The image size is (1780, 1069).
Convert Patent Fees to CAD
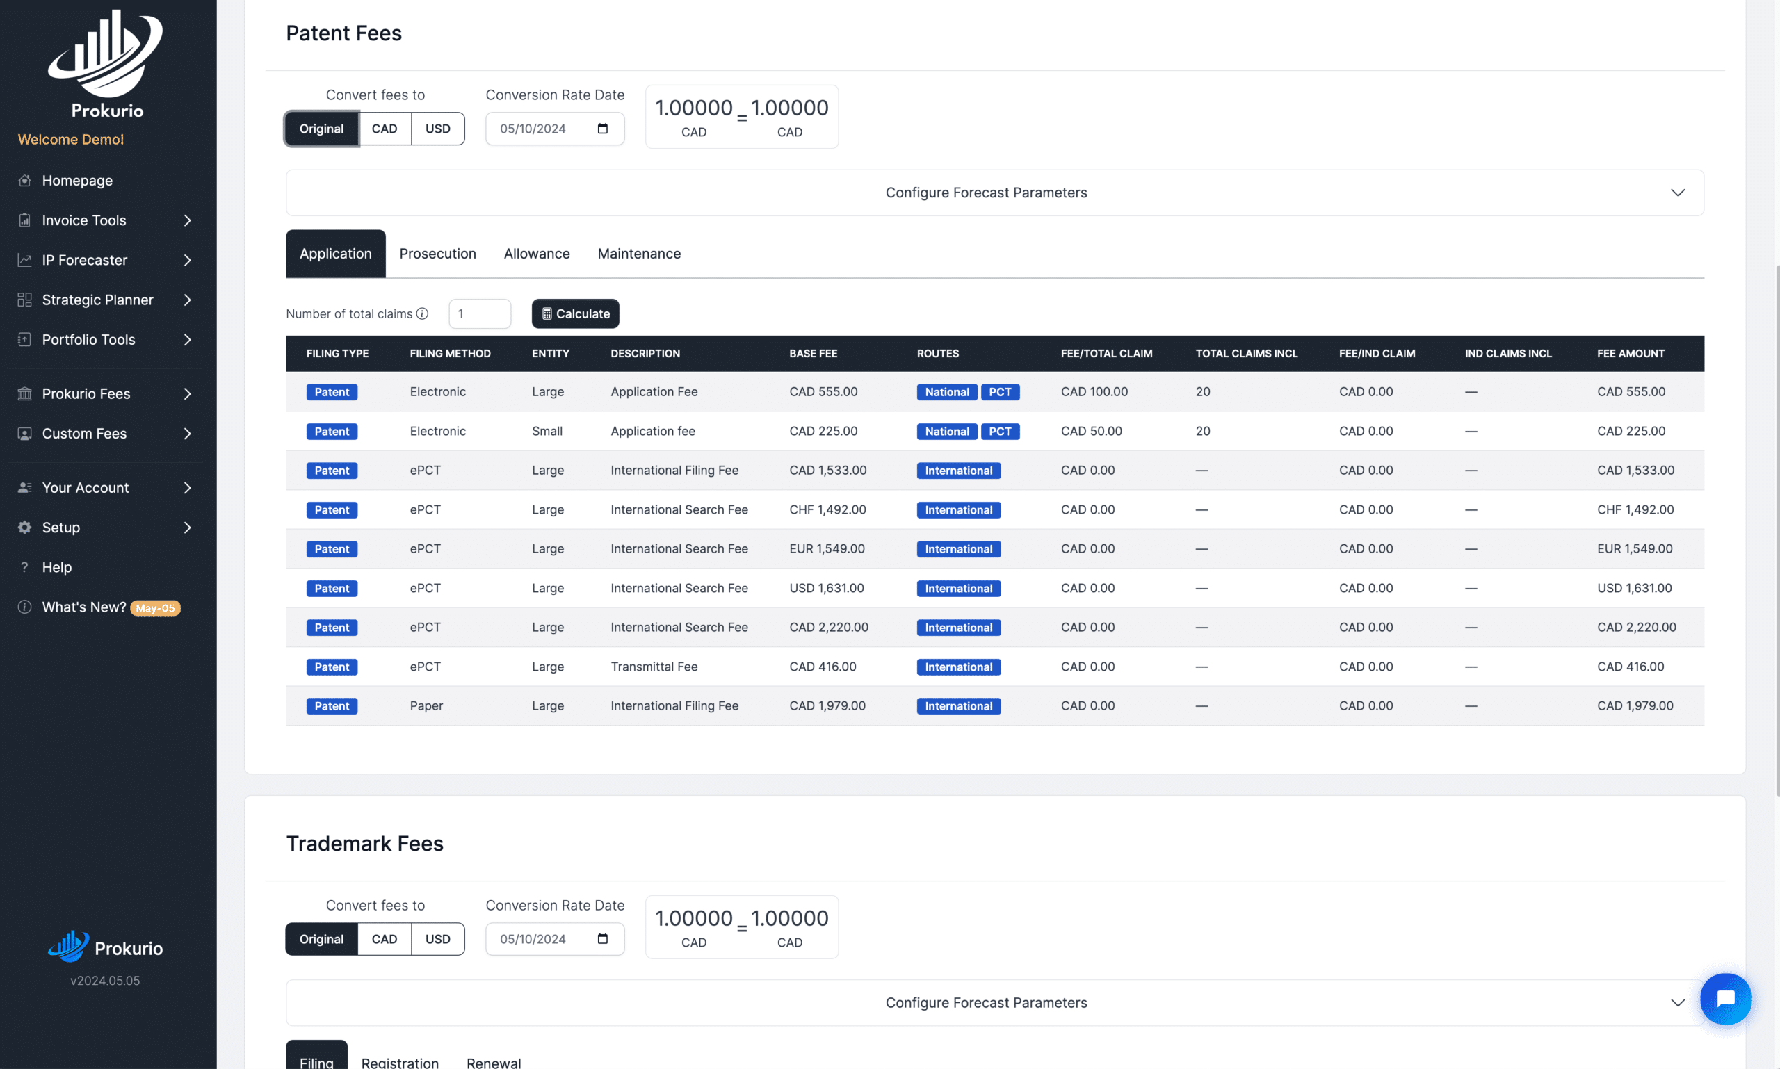coord(384,128)
